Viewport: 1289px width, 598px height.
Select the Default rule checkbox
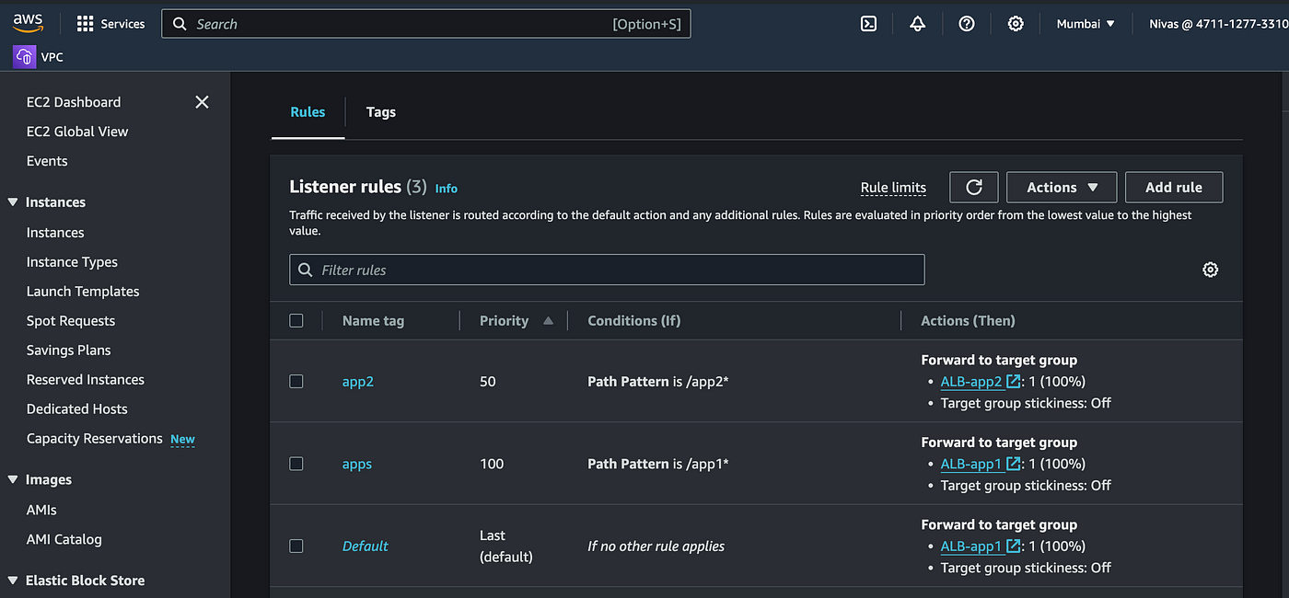tap(296, 546)
